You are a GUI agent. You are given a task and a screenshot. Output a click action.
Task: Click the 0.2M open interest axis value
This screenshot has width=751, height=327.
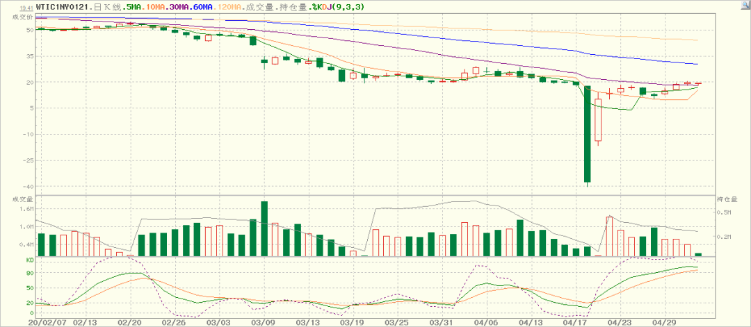pos(723,237)
